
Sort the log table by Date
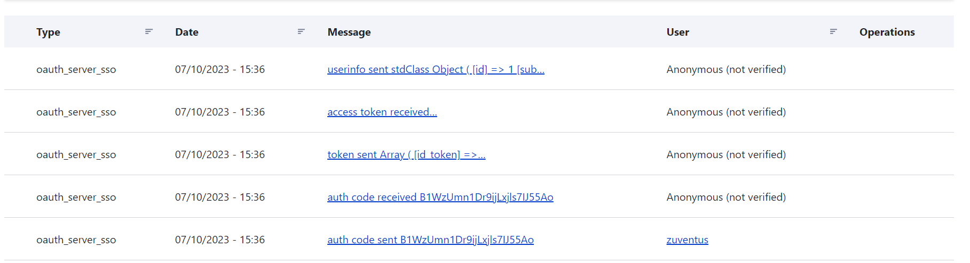(187, 32)
